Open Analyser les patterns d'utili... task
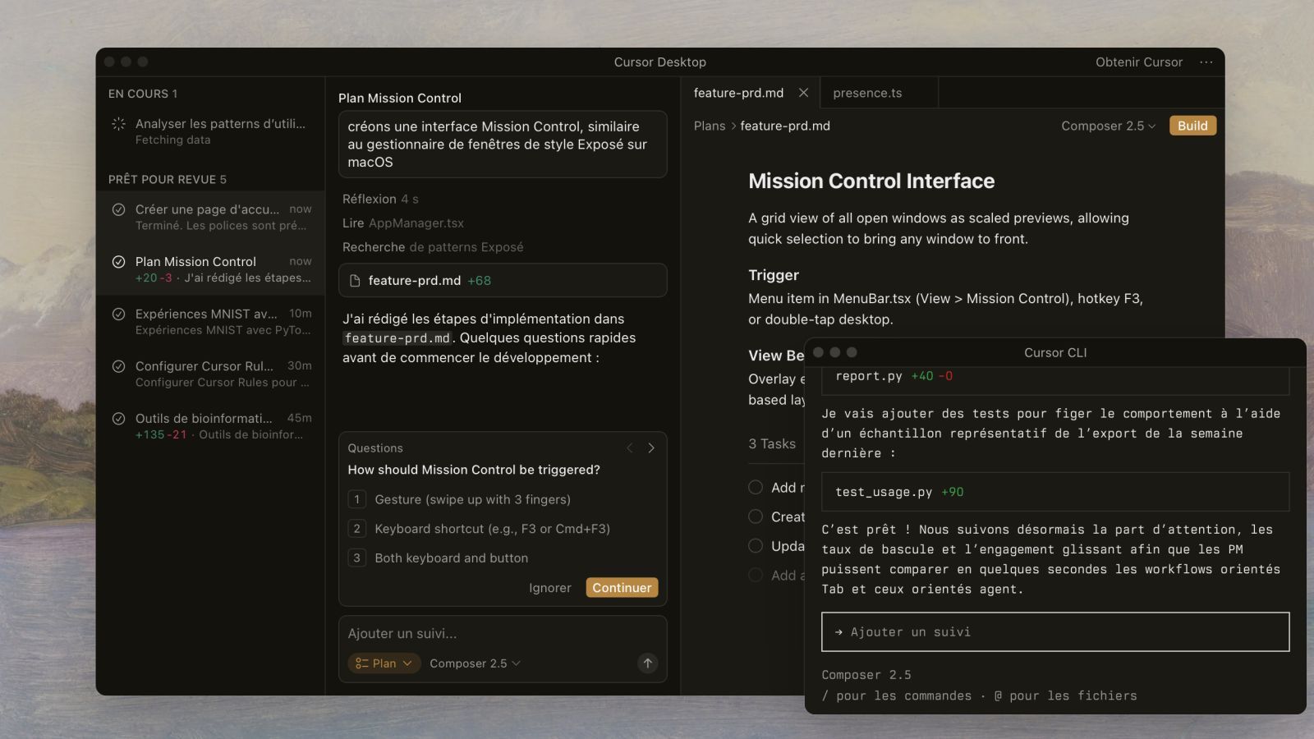The height and width of the screenshot is (739, 1314). tap(211, 131)
